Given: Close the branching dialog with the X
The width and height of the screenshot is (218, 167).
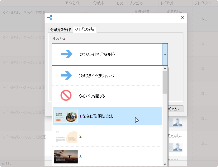Looking at the screenshot, I should pyautogui.click(x=182, y=18).
